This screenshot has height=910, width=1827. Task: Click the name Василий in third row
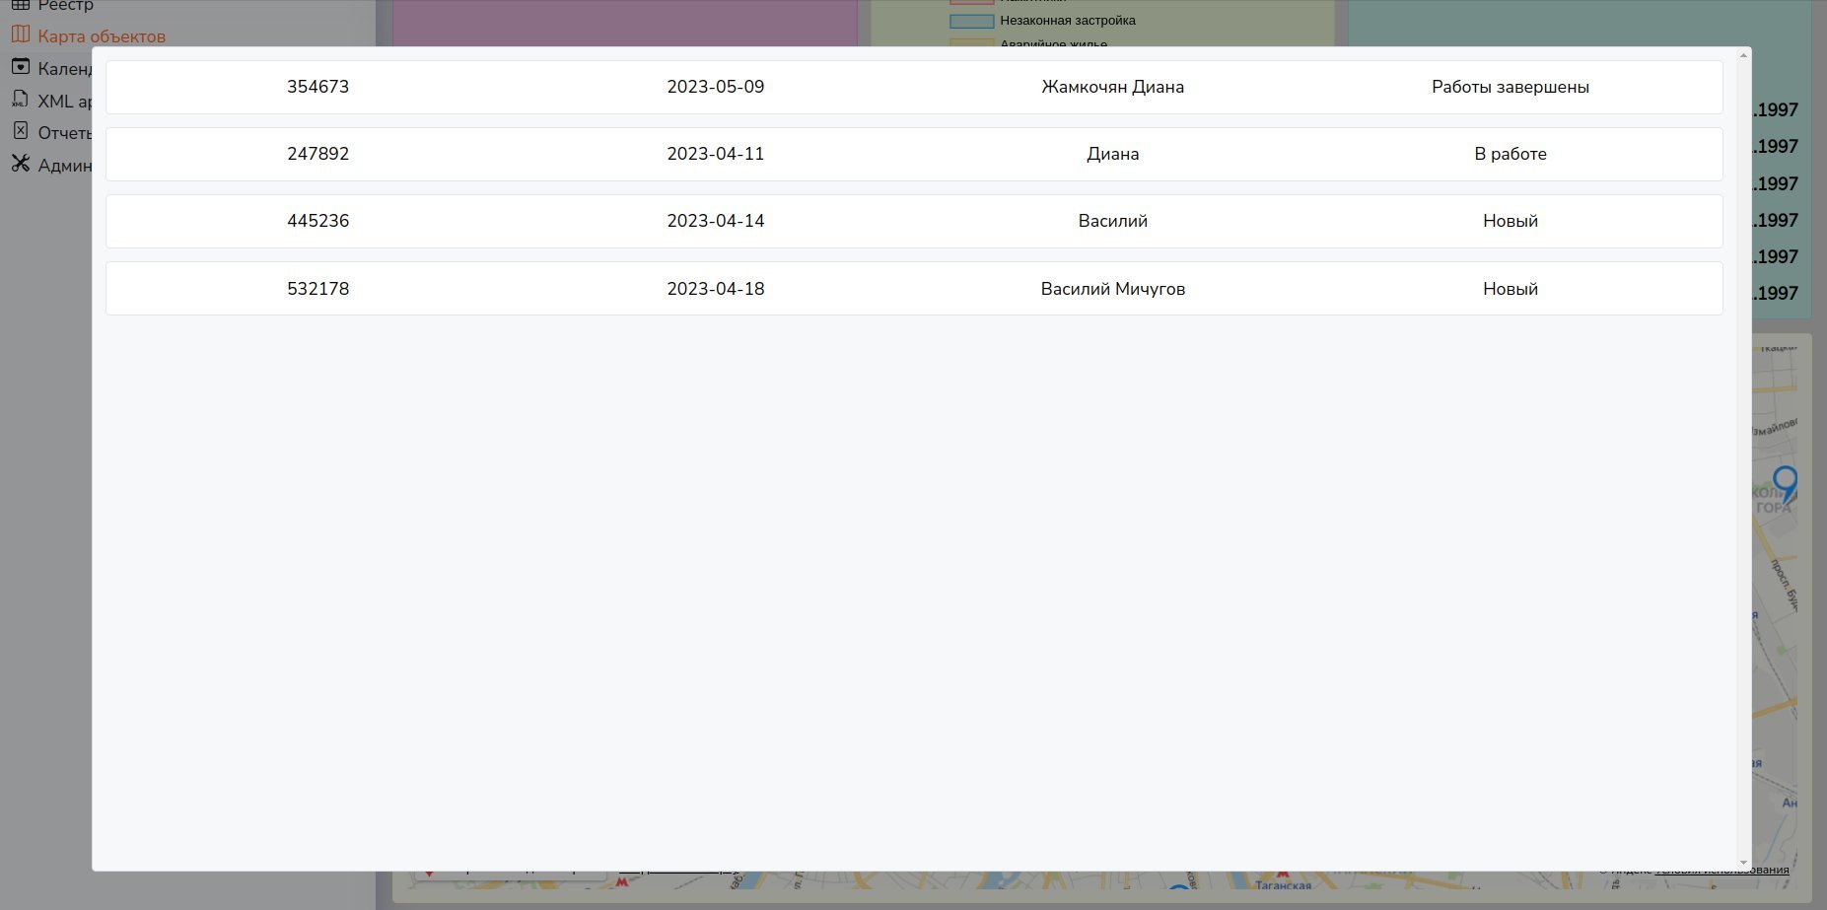coord(1113,221)
